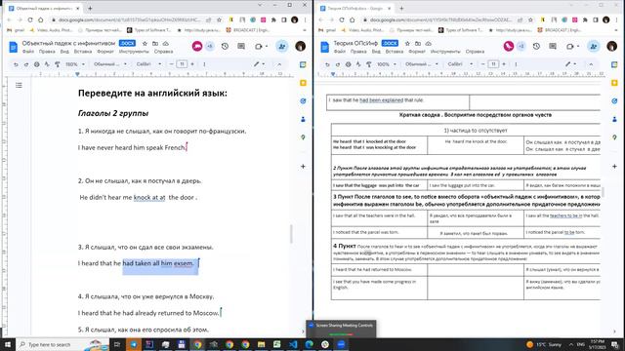Open Справка menu in right Docs window
The height and width of the screenshot is (351, 625).
point(475,52)
